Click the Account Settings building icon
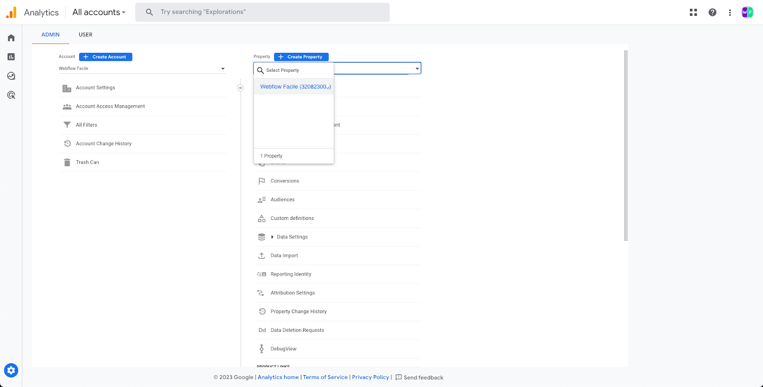The height and width of the screenshot is (387, 763). [x=67, y=88]
